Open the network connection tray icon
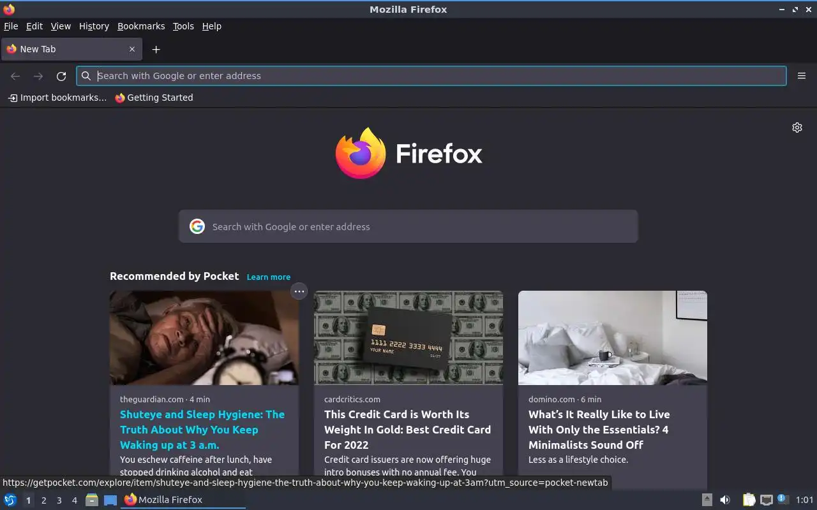 coord(767,500)
